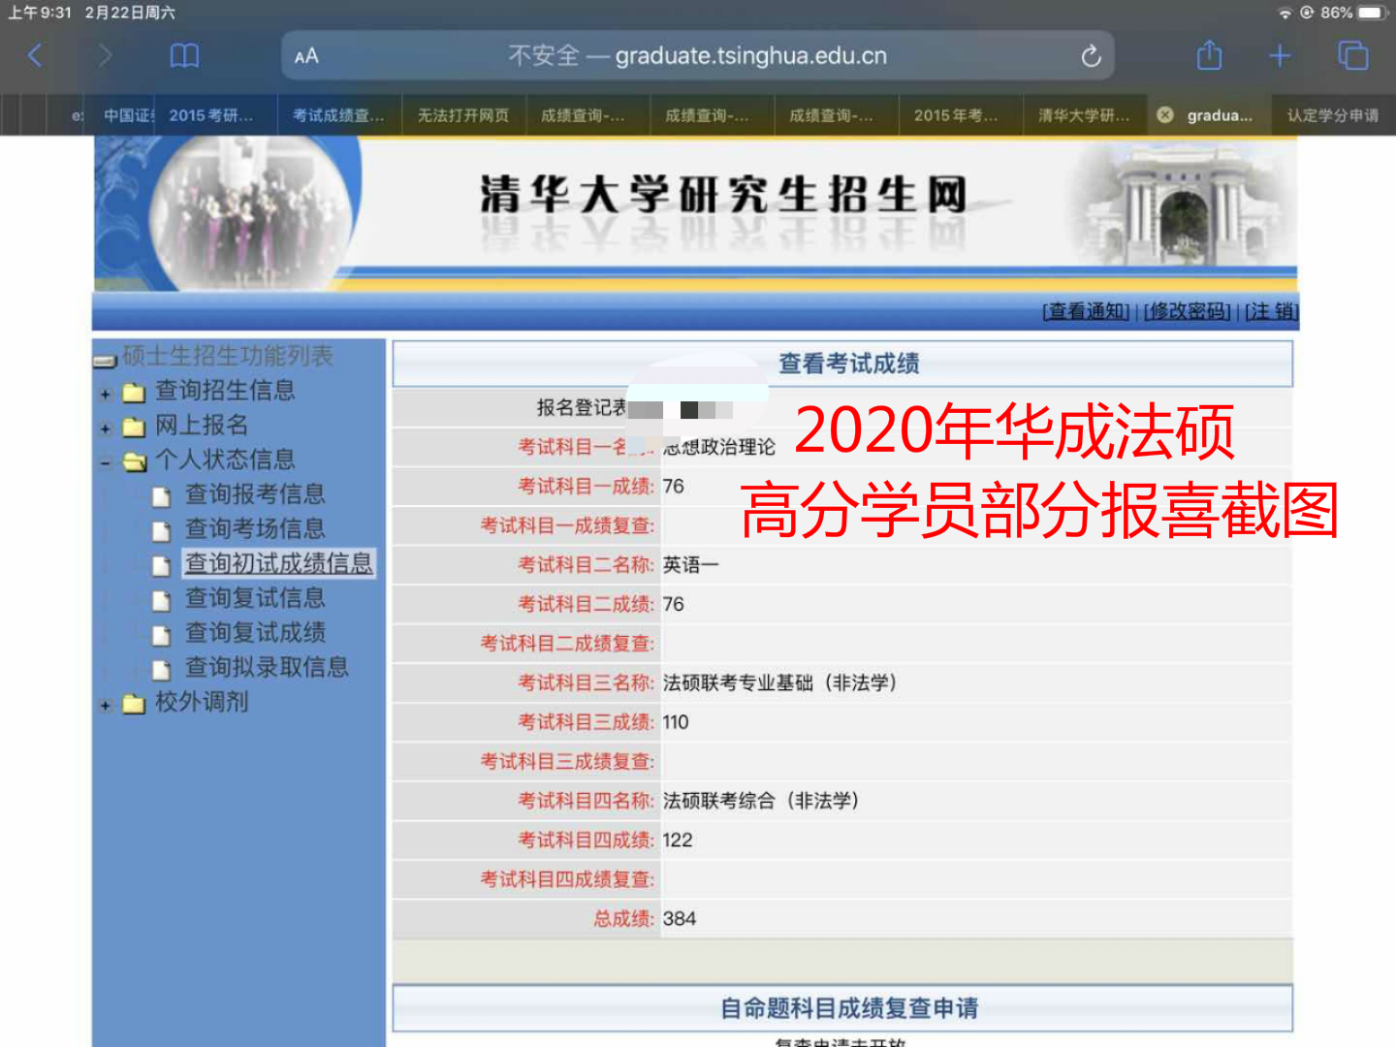
Task: Open the share sheet icon
Action: (1209, 54)
